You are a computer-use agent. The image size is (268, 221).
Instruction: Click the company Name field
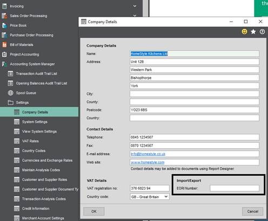point(195,54)
